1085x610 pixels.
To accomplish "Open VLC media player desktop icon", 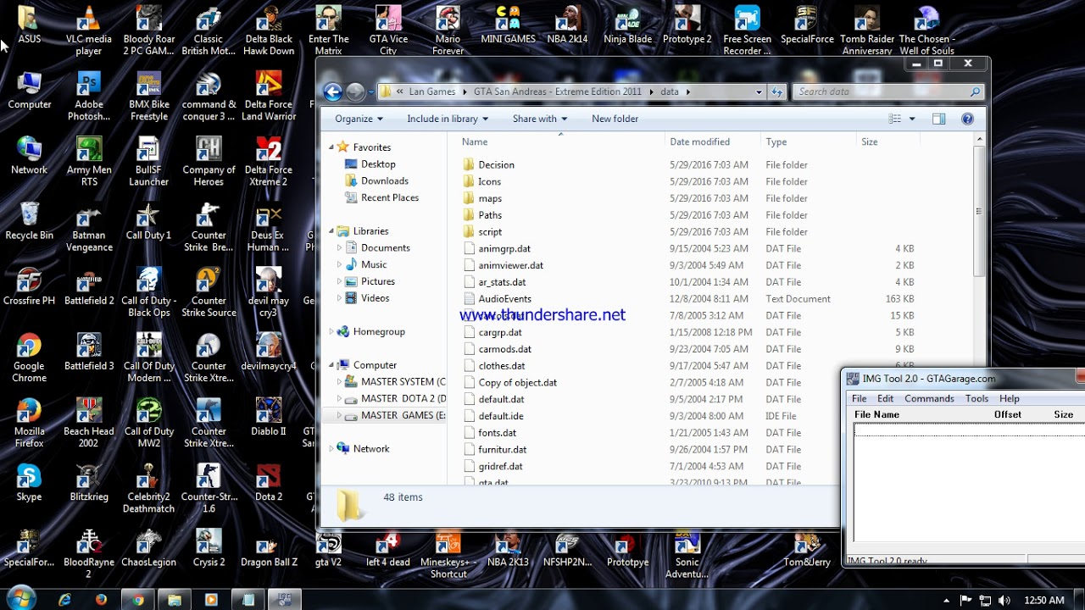I will pyautogui.click(x=89, y=30).
